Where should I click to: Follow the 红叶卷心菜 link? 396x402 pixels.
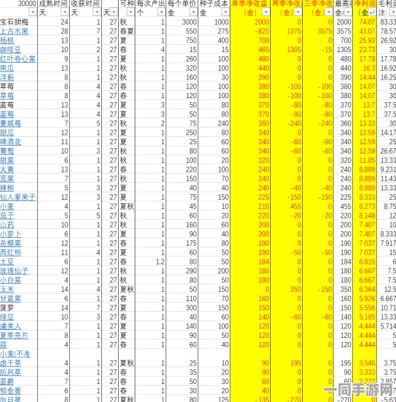coord(18,59)
